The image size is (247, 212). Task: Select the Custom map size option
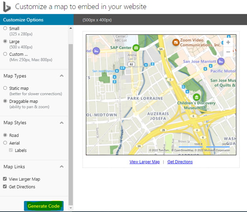(5, 54)
